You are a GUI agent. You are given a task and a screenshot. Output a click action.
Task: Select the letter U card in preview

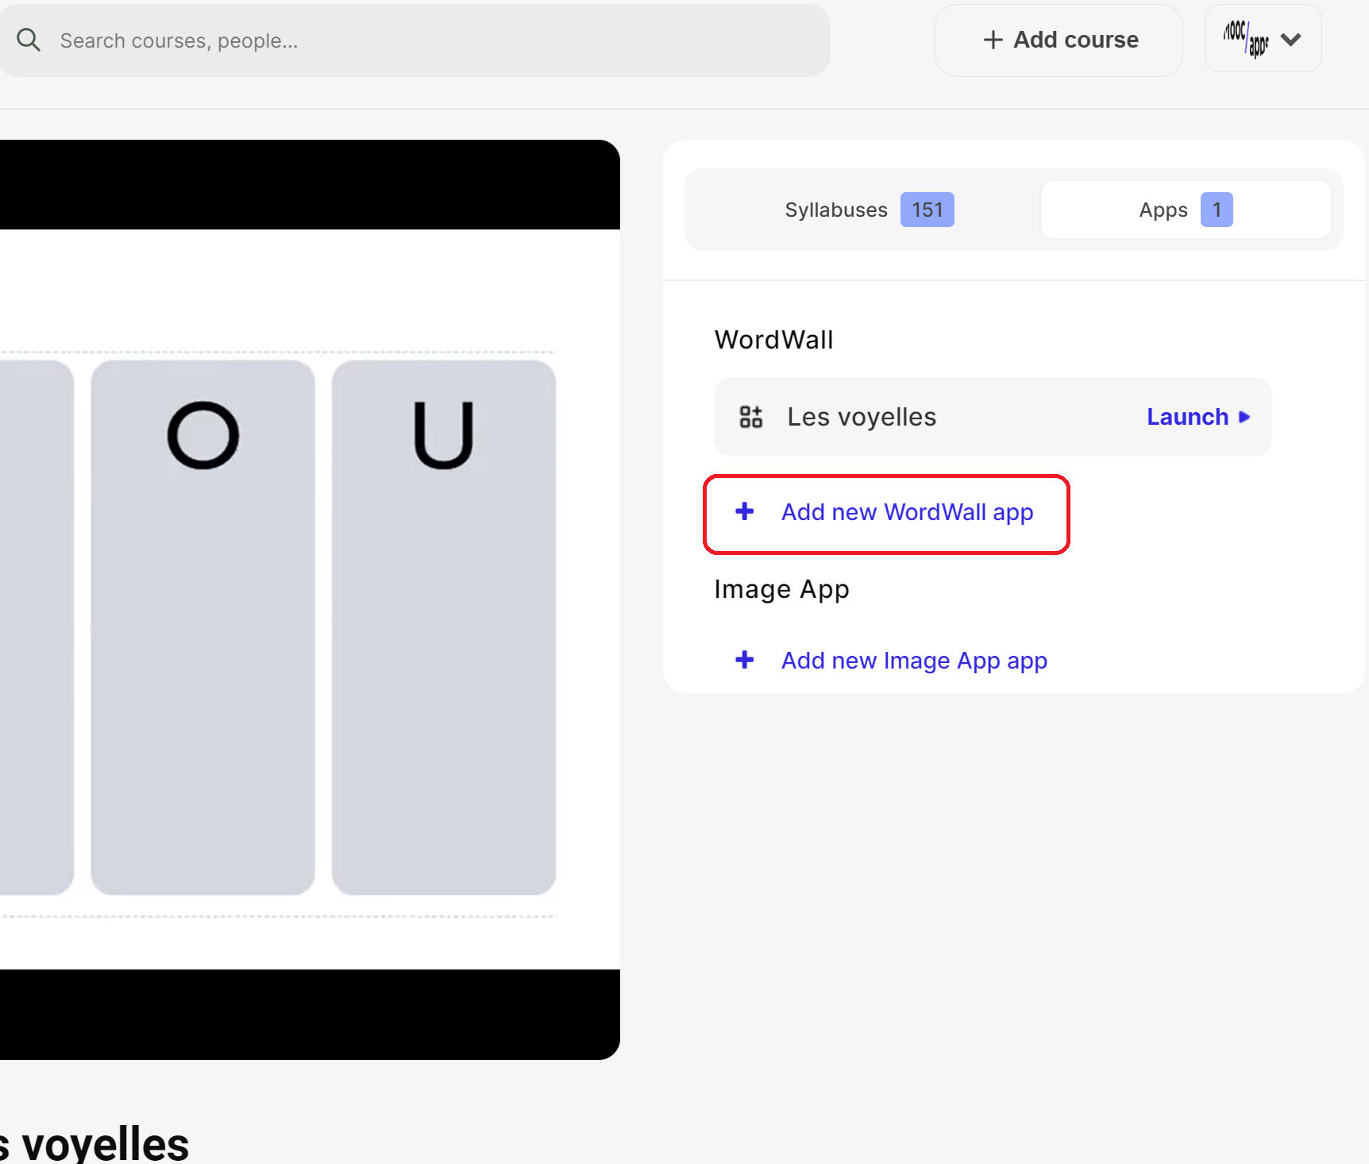tap(444, 627)
